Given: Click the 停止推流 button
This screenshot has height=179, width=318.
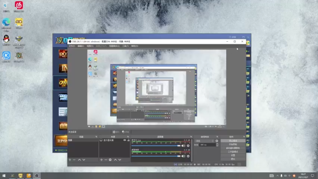Looking at the screenshot, I should [233, 141].
